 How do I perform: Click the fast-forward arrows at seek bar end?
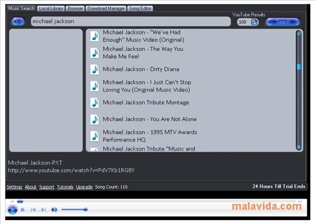(x=300, y=201)
